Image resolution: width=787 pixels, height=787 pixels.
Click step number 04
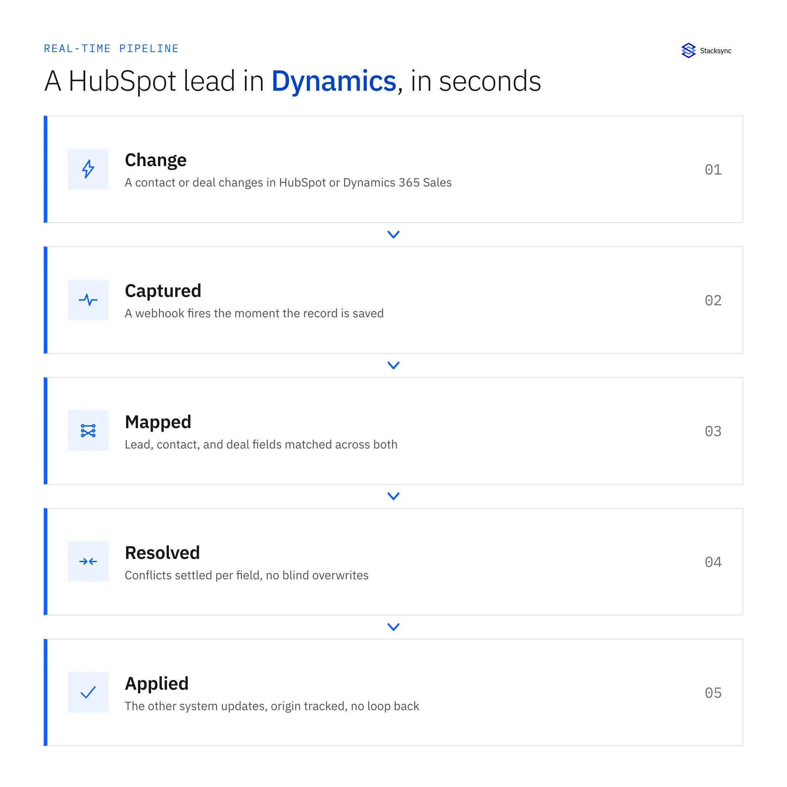click(713, 562)
